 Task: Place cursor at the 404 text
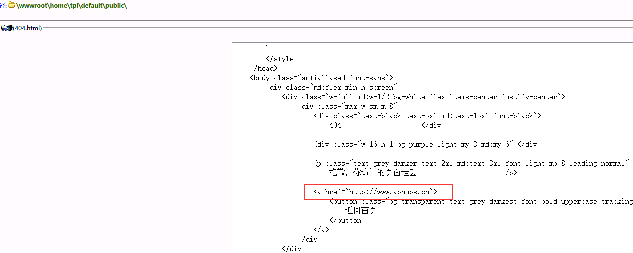pos(335,126)
